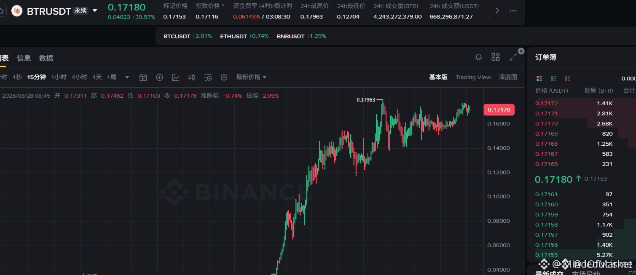Click ask price 0.17171 in order book
Image resolution: width=636 pixels, height=275 pixels.
(547, 113)
